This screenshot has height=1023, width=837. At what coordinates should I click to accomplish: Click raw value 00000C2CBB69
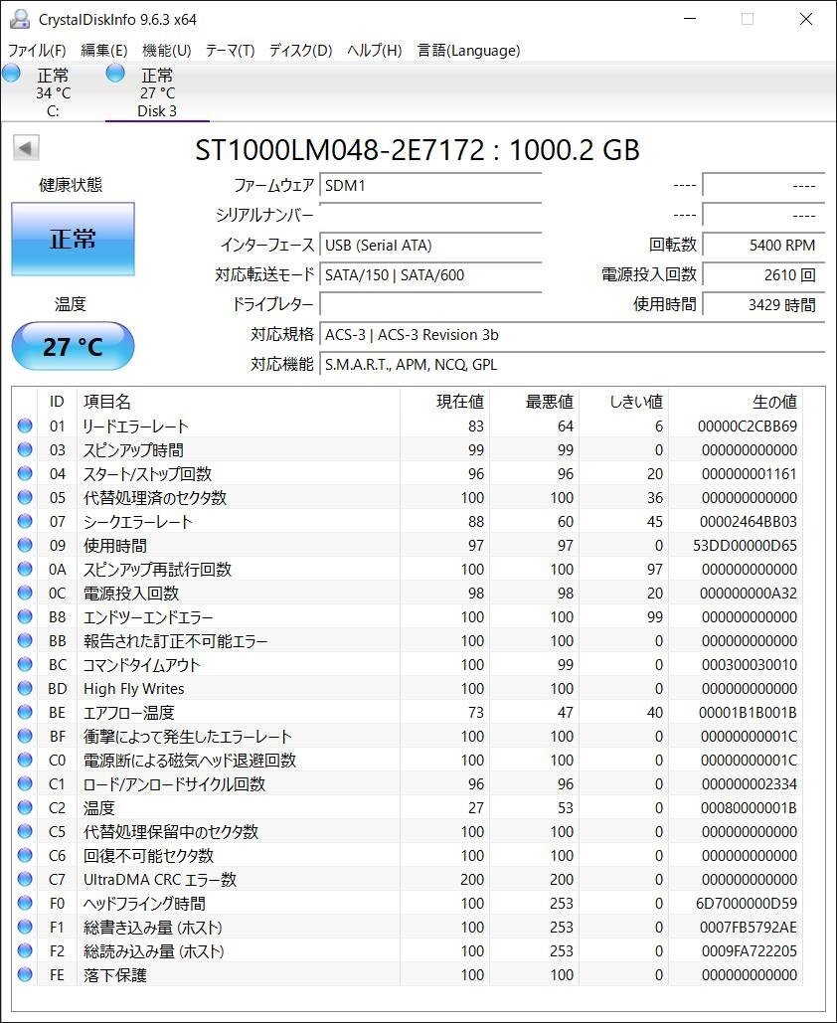[747, 426]
